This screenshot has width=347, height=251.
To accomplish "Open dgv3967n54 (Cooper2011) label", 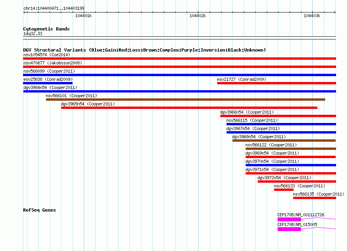I will [253, 128].
